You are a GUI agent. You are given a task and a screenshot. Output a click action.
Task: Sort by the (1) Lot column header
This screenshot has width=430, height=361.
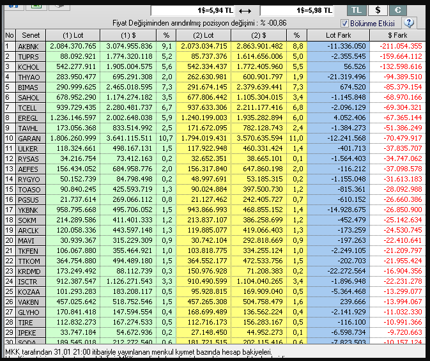click(x=73, y=35)
